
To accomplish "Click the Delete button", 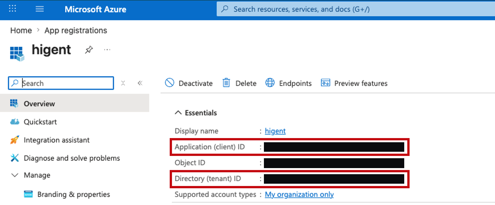I will click(x=239, y=83).
